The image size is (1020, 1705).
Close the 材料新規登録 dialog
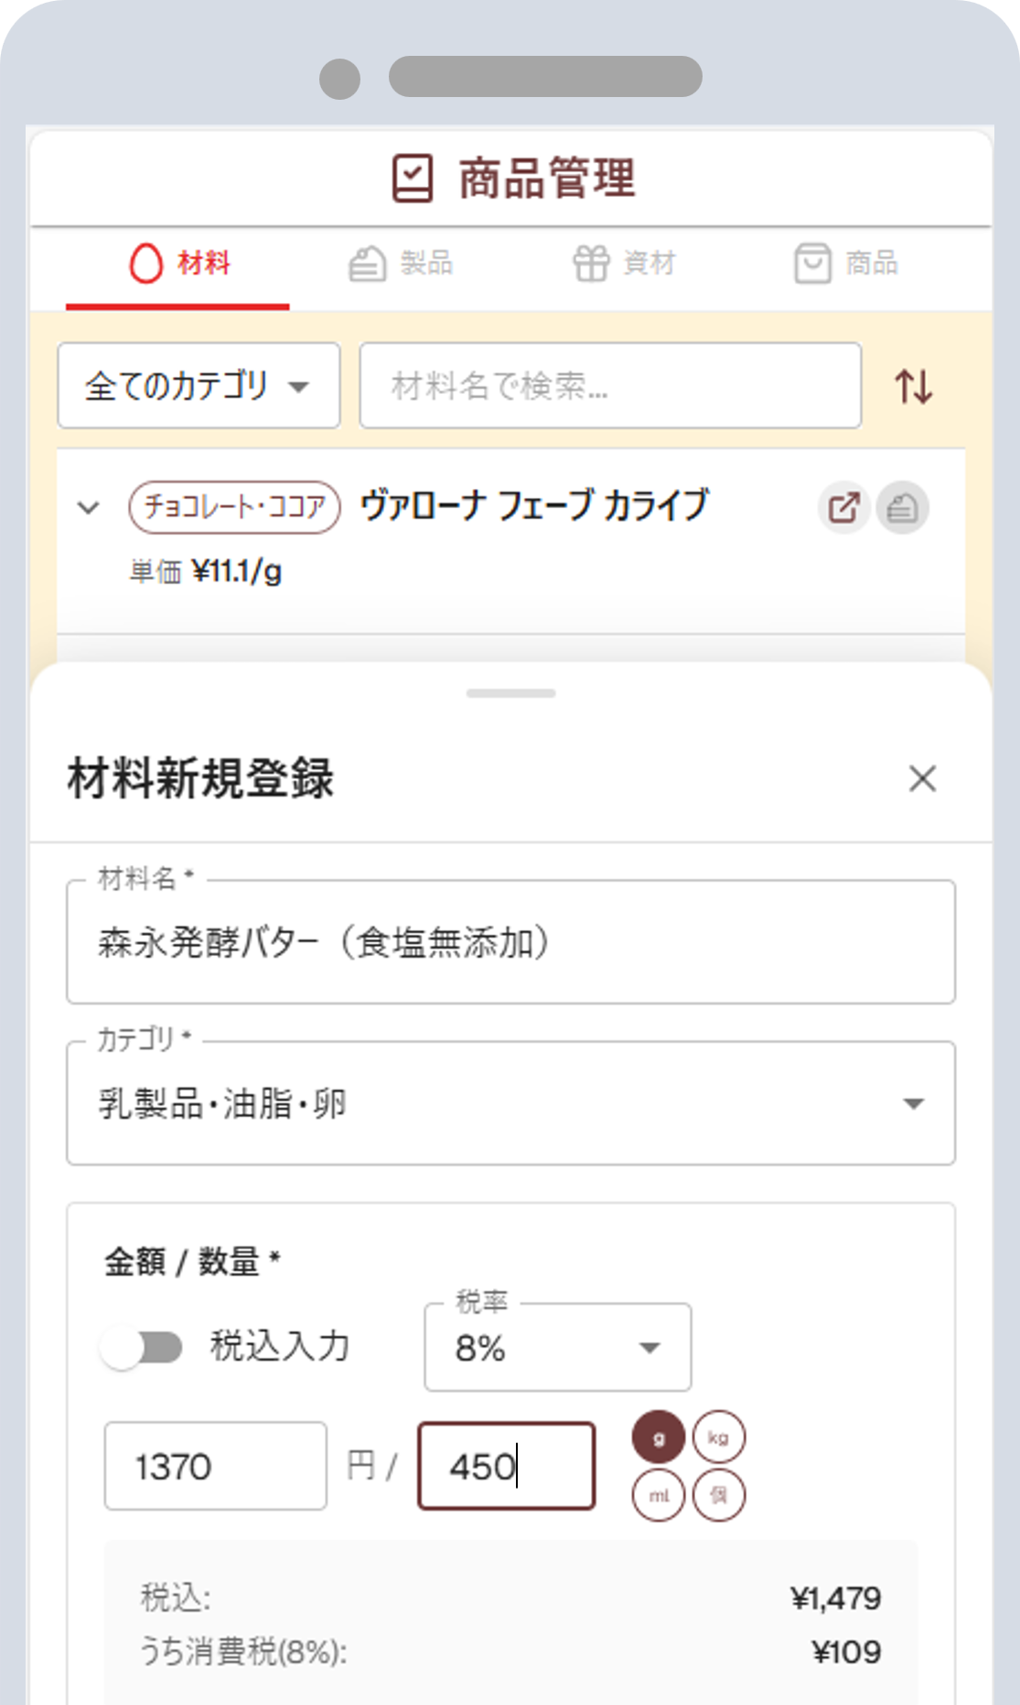[x=922, y=779]
